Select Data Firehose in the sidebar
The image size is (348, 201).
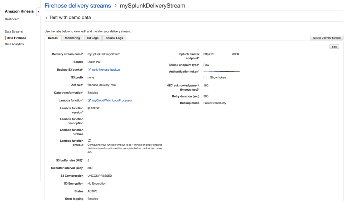(16, 38)
